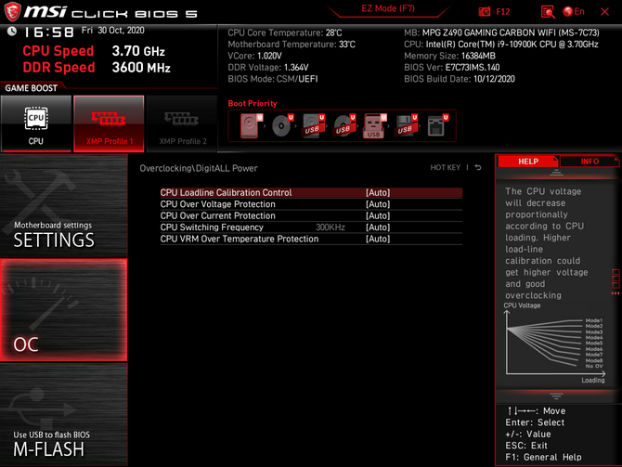Toggle XMP Profile 1

click(x=109, y=123)
